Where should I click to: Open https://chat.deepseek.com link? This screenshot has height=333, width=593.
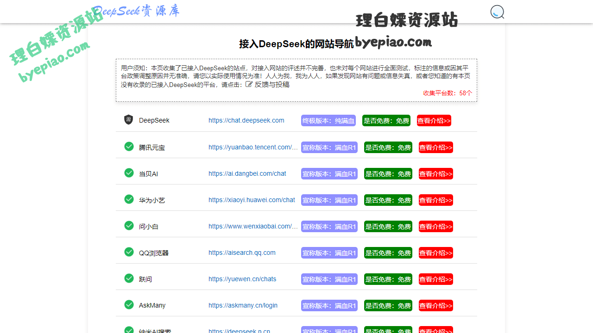click(246, 120)
